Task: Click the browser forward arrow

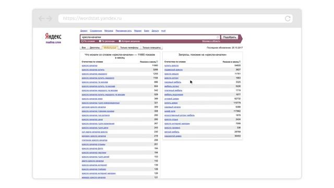Action: click(49, 19)
